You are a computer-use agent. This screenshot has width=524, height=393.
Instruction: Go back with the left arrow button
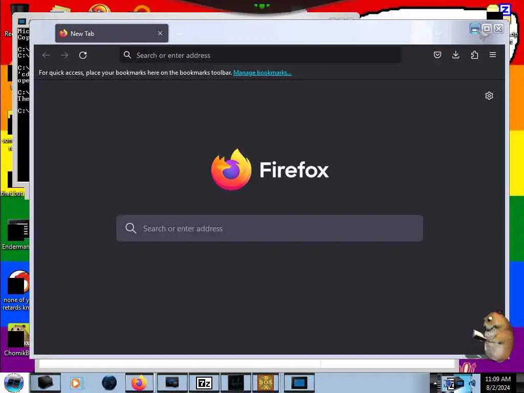46,55
